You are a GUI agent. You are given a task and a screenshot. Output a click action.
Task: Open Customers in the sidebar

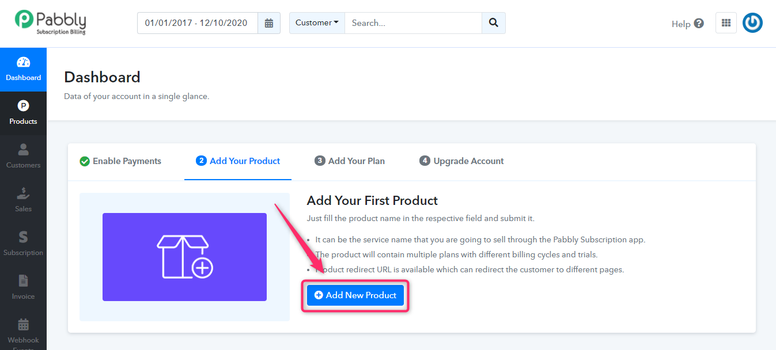pyautogui.click(x=23, y=157)
